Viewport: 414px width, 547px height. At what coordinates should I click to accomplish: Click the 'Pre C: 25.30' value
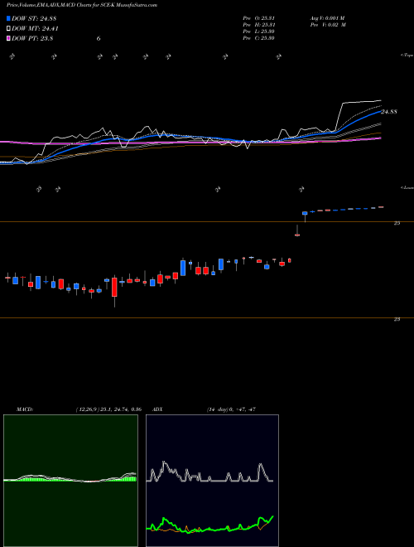click(259, 38)
